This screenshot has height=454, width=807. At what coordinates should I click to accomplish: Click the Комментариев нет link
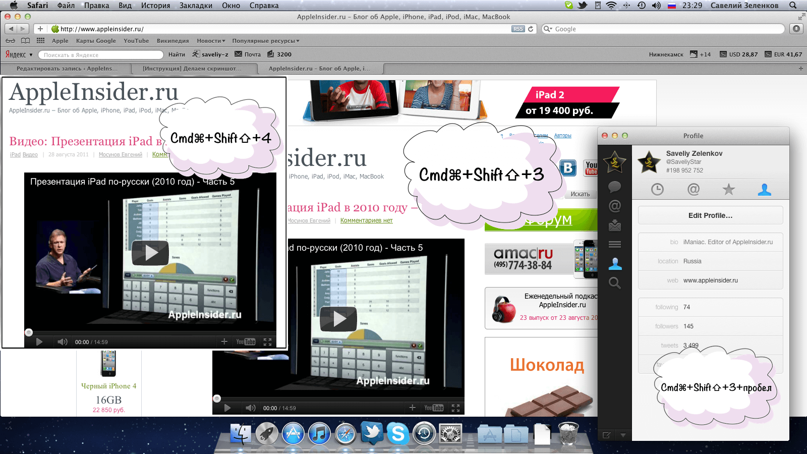tap(366, 220)
